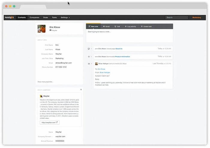Open Brian Halligan link in From field

pos(105,72)
